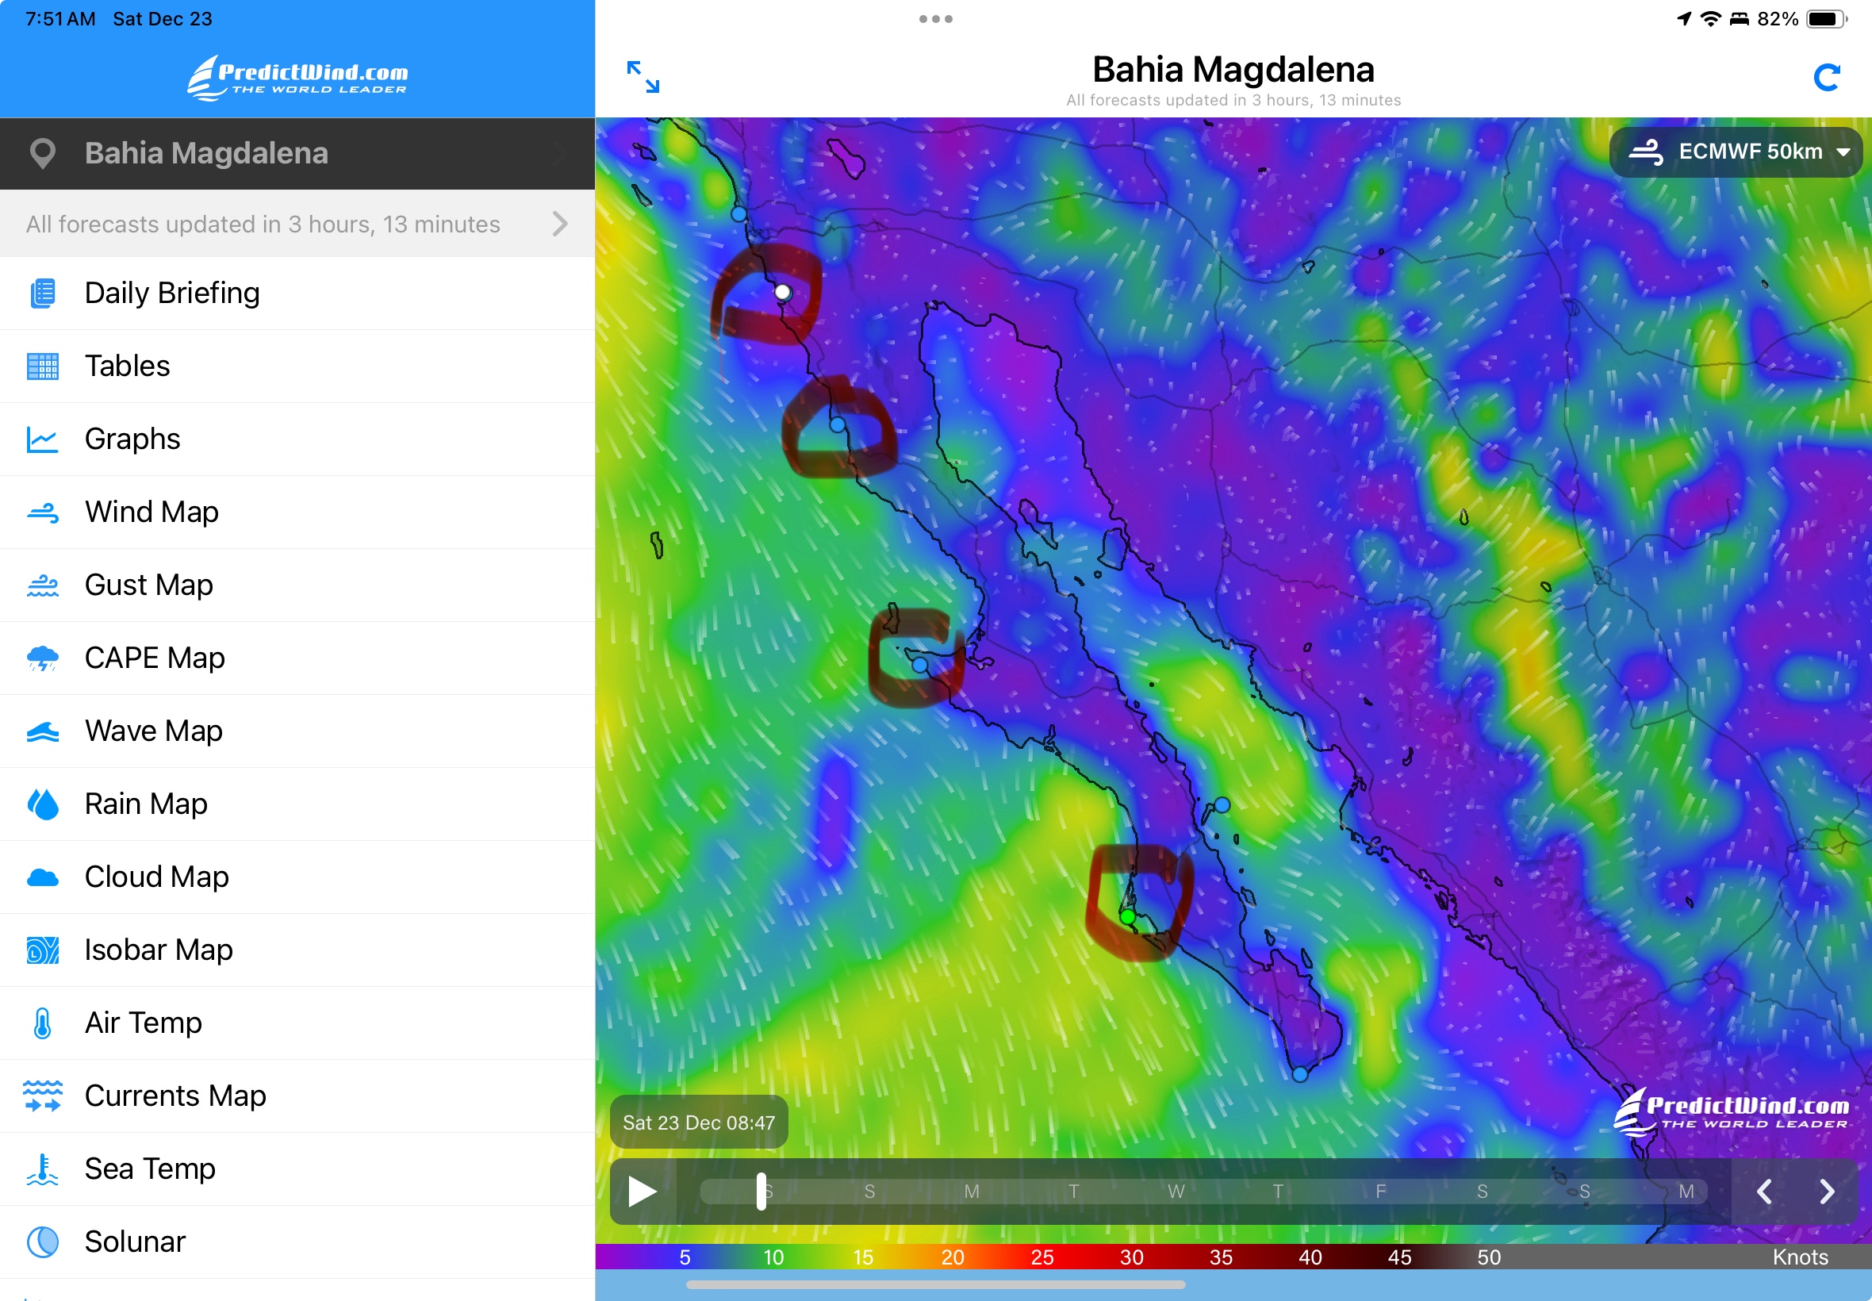Screen dimensions: 1872x1301
Task: Click the Isobar Map icon
Action: coord(42,950)
